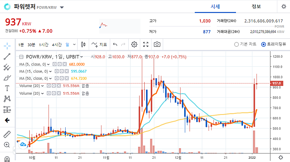Switch to the 시세 tab

pyautogui.click(x=215, y=7)
